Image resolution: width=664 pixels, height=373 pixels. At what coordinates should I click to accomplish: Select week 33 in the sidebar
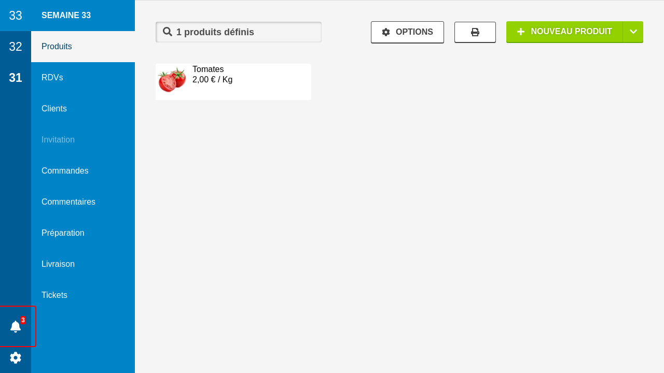click(x=16, y=16)
